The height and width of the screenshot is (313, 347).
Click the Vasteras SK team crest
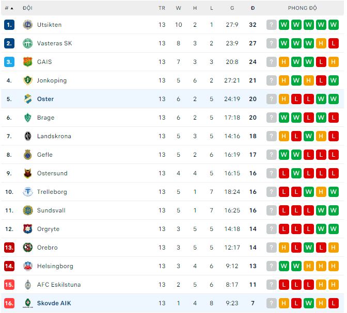27,43
